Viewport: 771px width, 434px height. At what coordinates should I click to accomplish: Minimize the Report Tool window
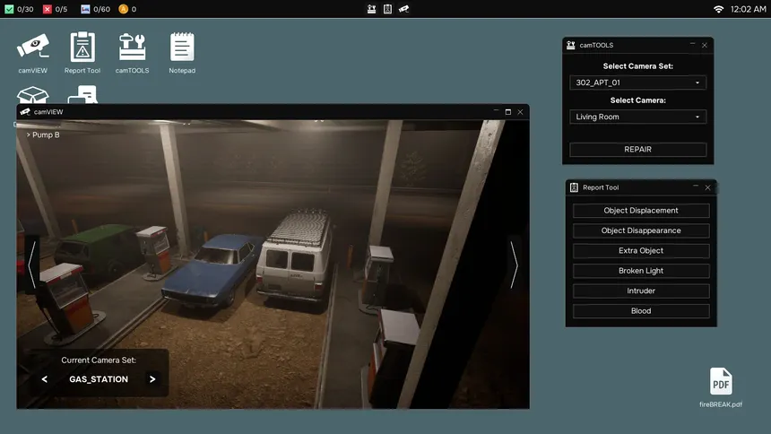696,187
